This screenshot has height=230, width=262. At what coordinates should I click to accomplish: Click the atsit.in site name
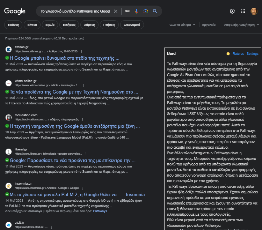19,223
